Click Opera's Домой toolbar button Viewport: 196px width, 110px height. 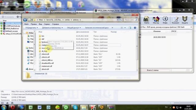tap(50, 9)
